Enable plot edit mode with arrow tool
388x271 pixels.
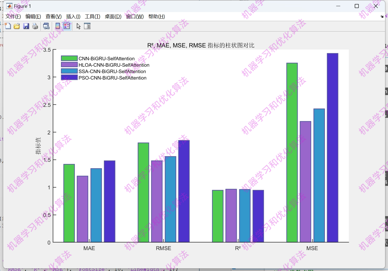click(x=78, y=26)
